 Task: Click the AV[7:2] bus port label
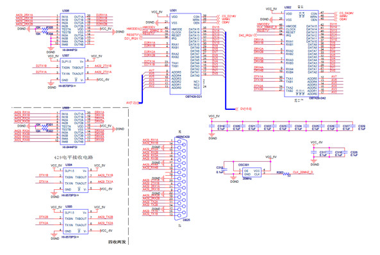coord(132,103)
